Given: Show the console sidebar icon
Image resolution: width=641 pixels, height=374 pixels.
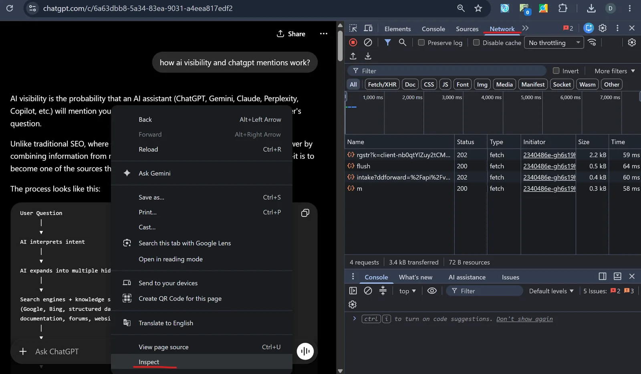Looking at the screenshot, I should 353,291.
